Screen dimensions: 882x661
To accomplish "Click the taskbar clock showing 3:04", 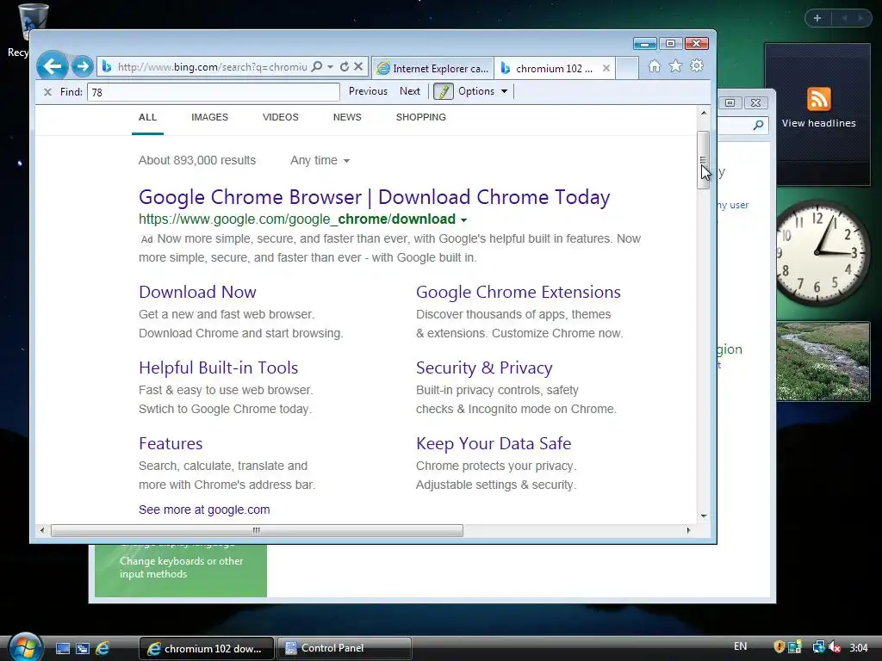I will (859, 648).
